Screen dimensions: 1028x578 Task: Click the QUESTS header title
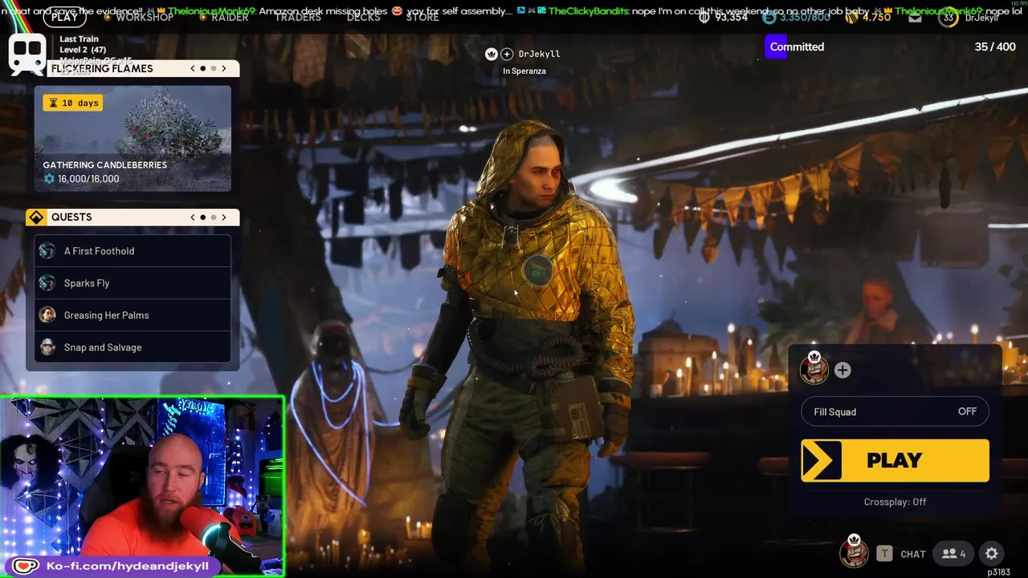click(71, 217)
